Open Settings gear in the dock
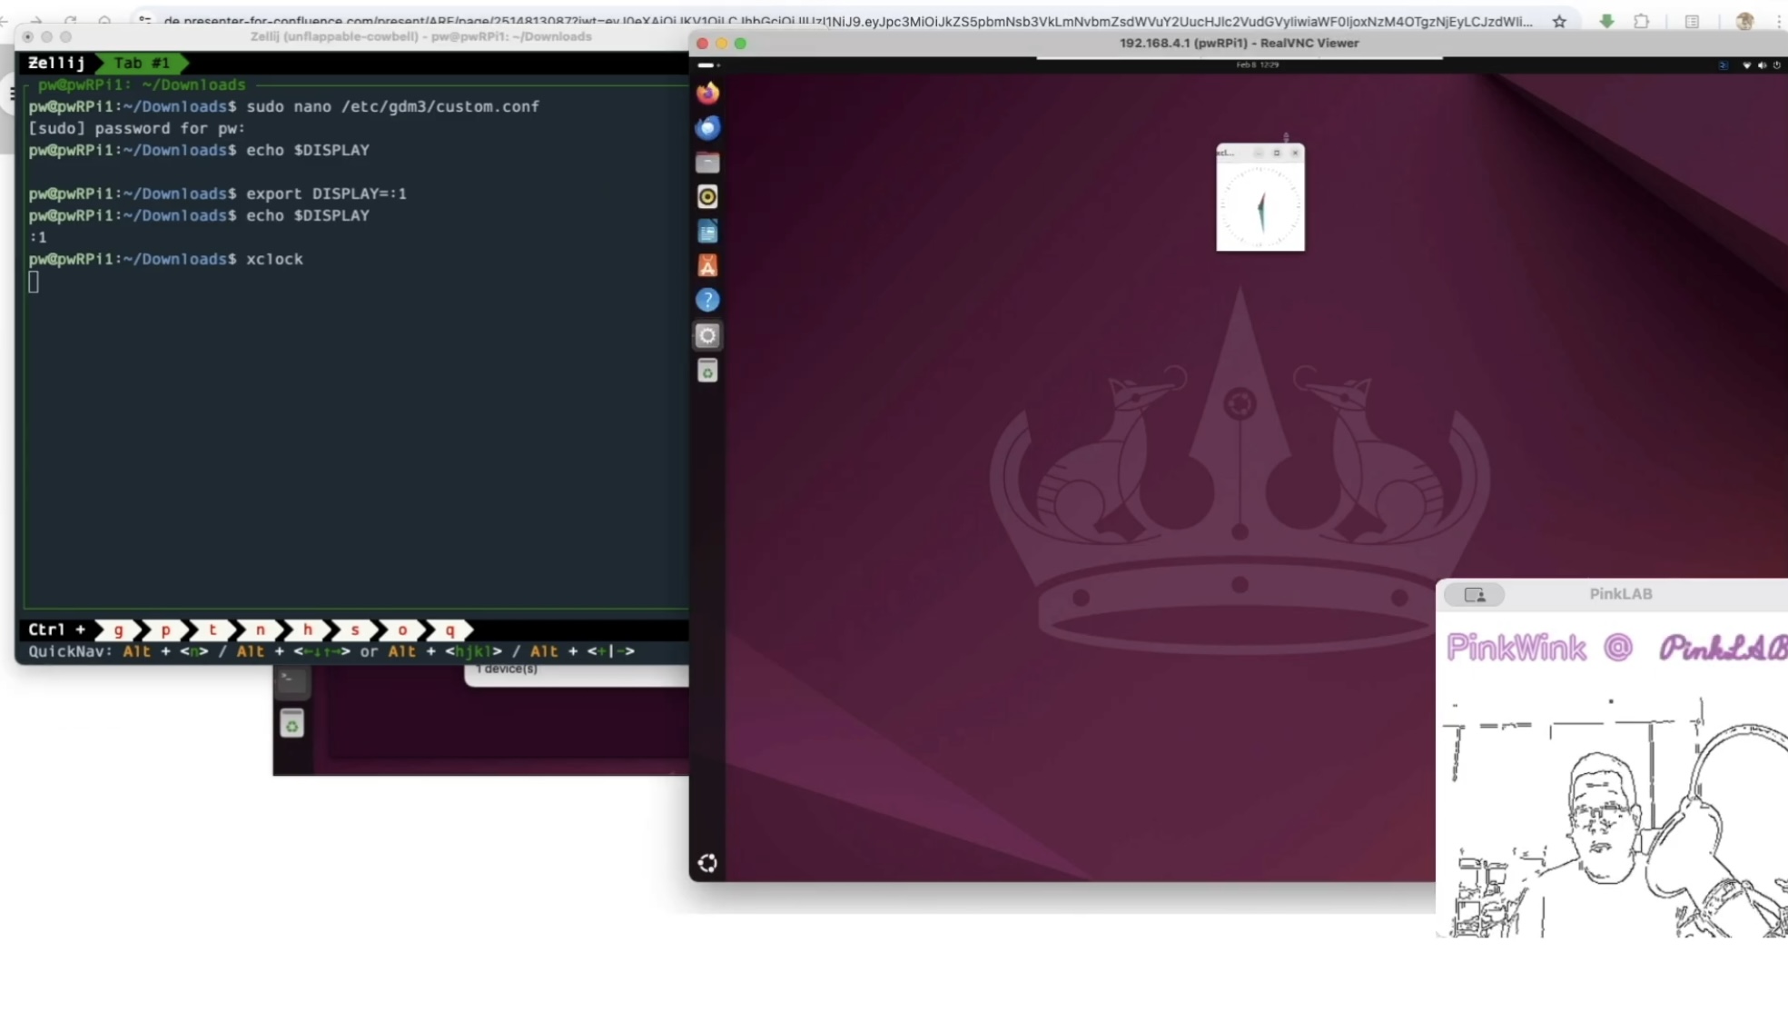 click(x=707, y=336)
